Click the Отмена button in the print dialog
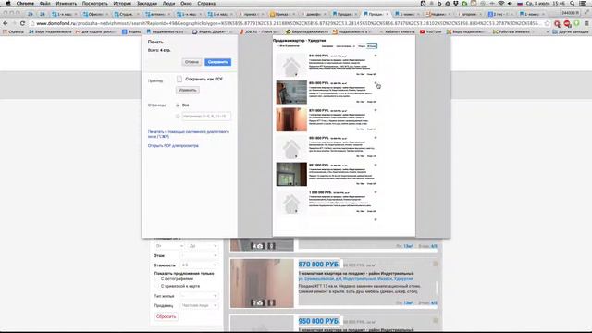The image size is (592, 333). pos(191,62)
